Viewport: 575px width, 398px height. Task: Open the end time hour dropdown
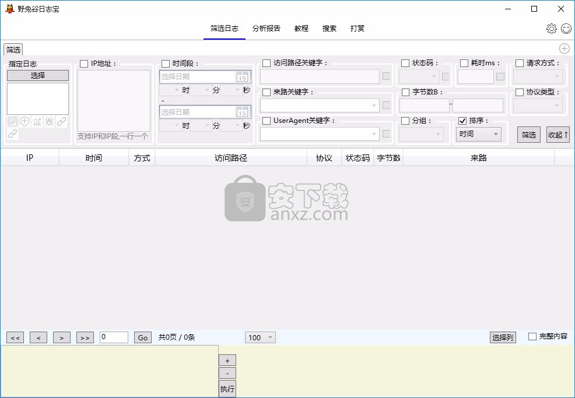coord(170,125)
